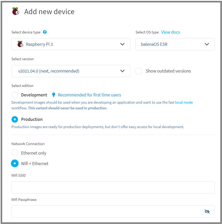
Task: Click Raspberry Pi icon inside device dropdown
Action: [x=20, y=44]
